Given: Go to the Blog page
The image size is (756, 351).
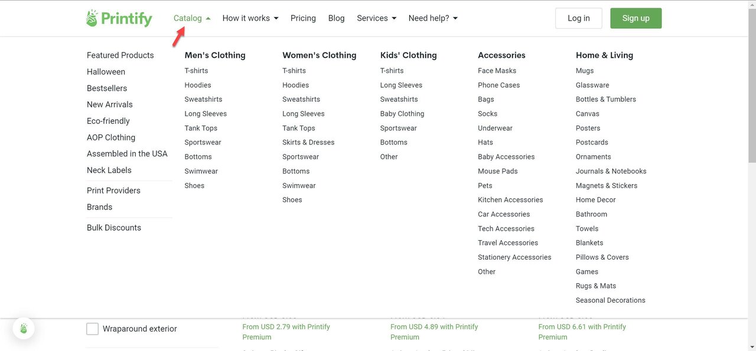Looking at the screenshot, I should tap(336, 18).
